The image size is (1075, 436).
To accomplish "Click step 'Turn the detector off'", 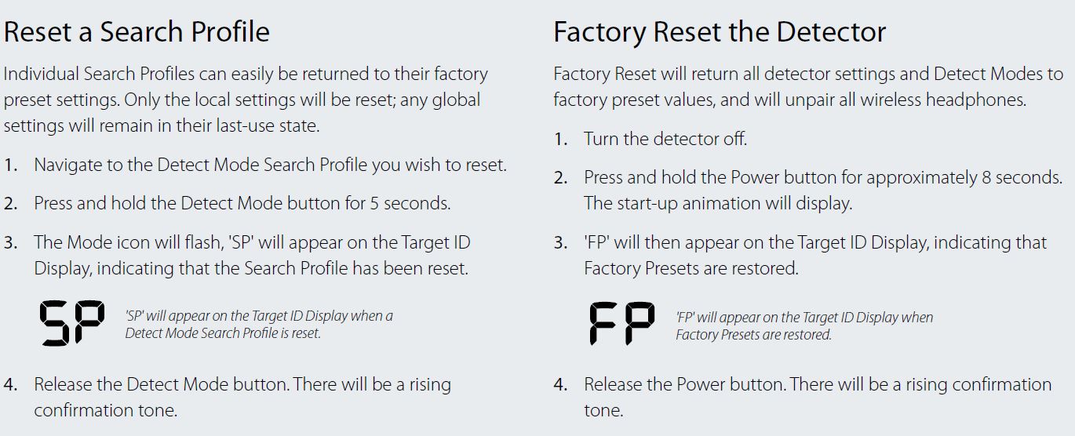I will pyautogui.click(x=665, y=140).
